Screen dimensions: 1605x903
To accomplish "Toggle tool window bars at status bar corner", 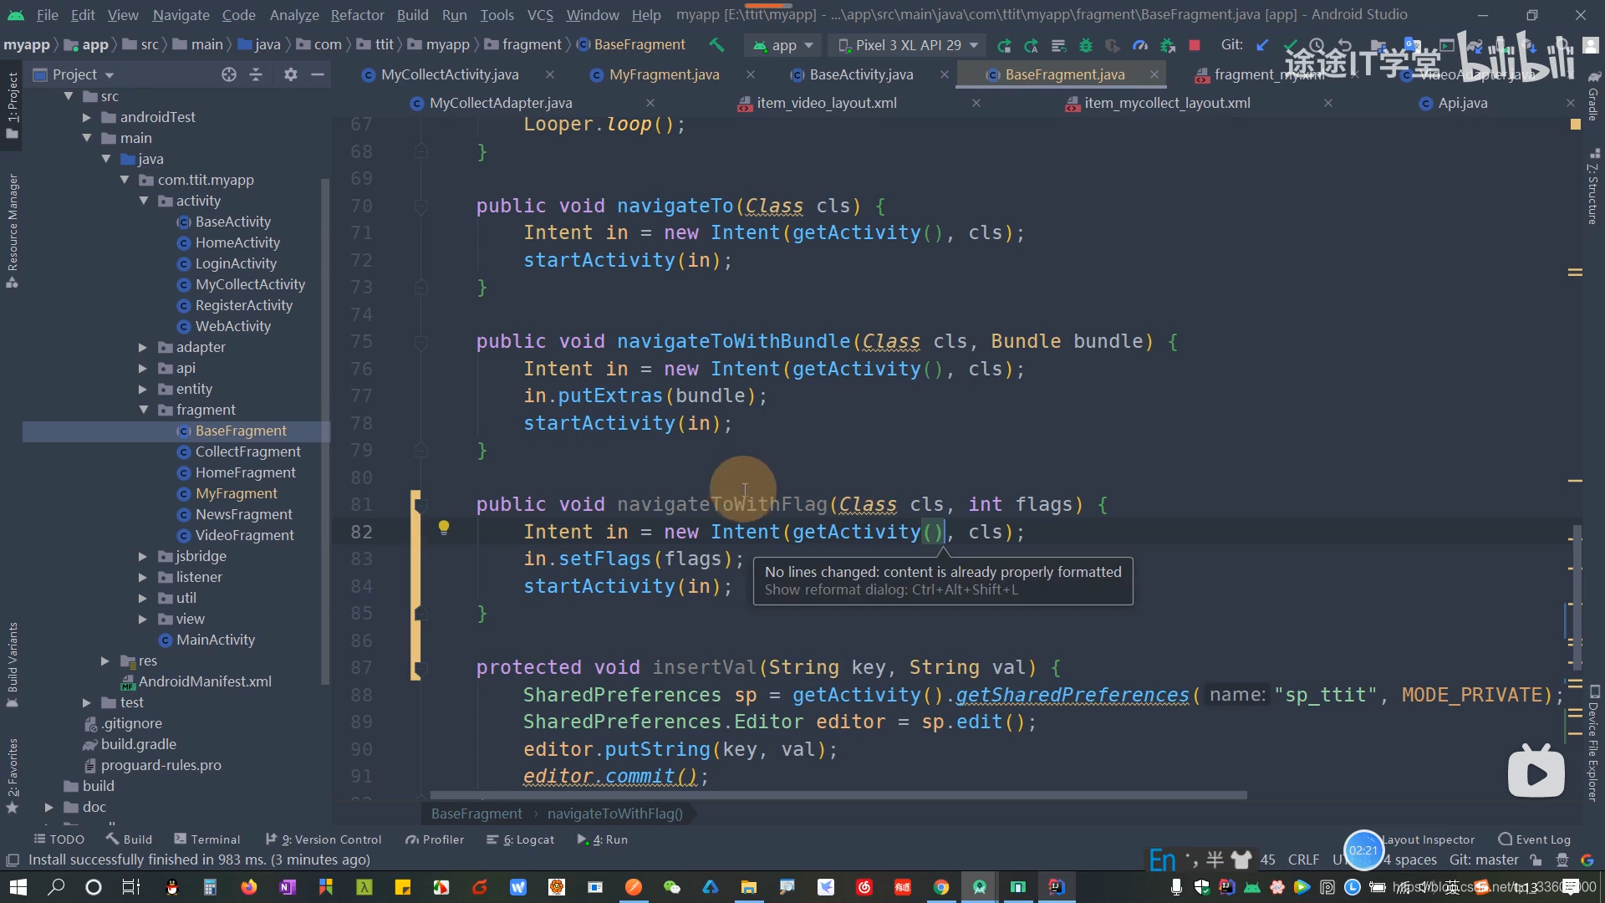I will 13,860.
